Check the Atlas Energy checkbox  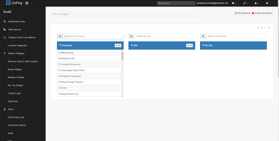(59, 53)
